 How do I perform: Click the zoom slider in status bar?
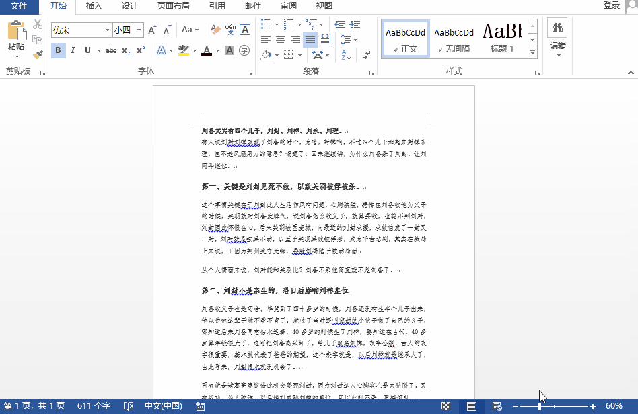click(x=540, y=407)
